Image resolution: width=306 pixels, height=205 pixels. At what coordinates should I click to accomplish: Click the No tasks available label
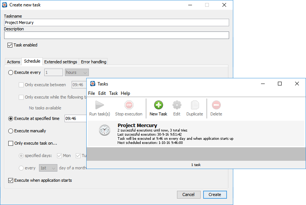pyautogui.click(x=45, y=108)
